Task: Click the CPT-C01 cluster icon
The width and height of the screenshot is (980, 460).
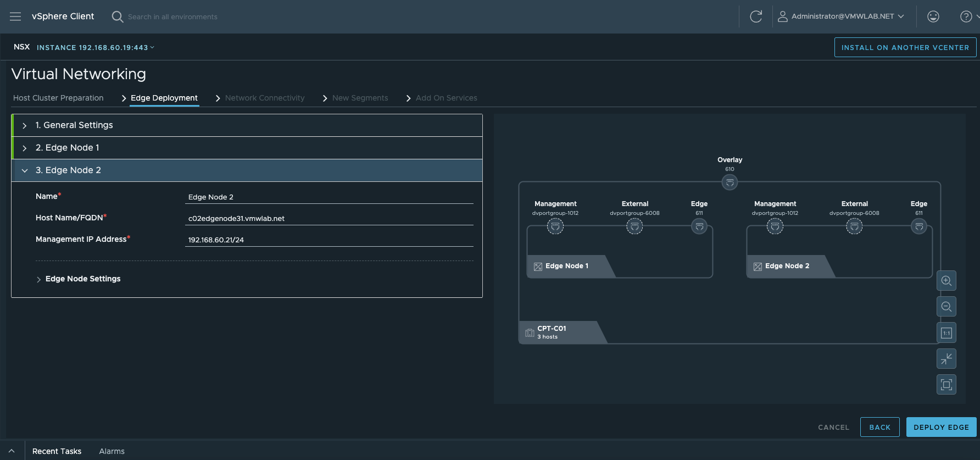Action: 530,332
